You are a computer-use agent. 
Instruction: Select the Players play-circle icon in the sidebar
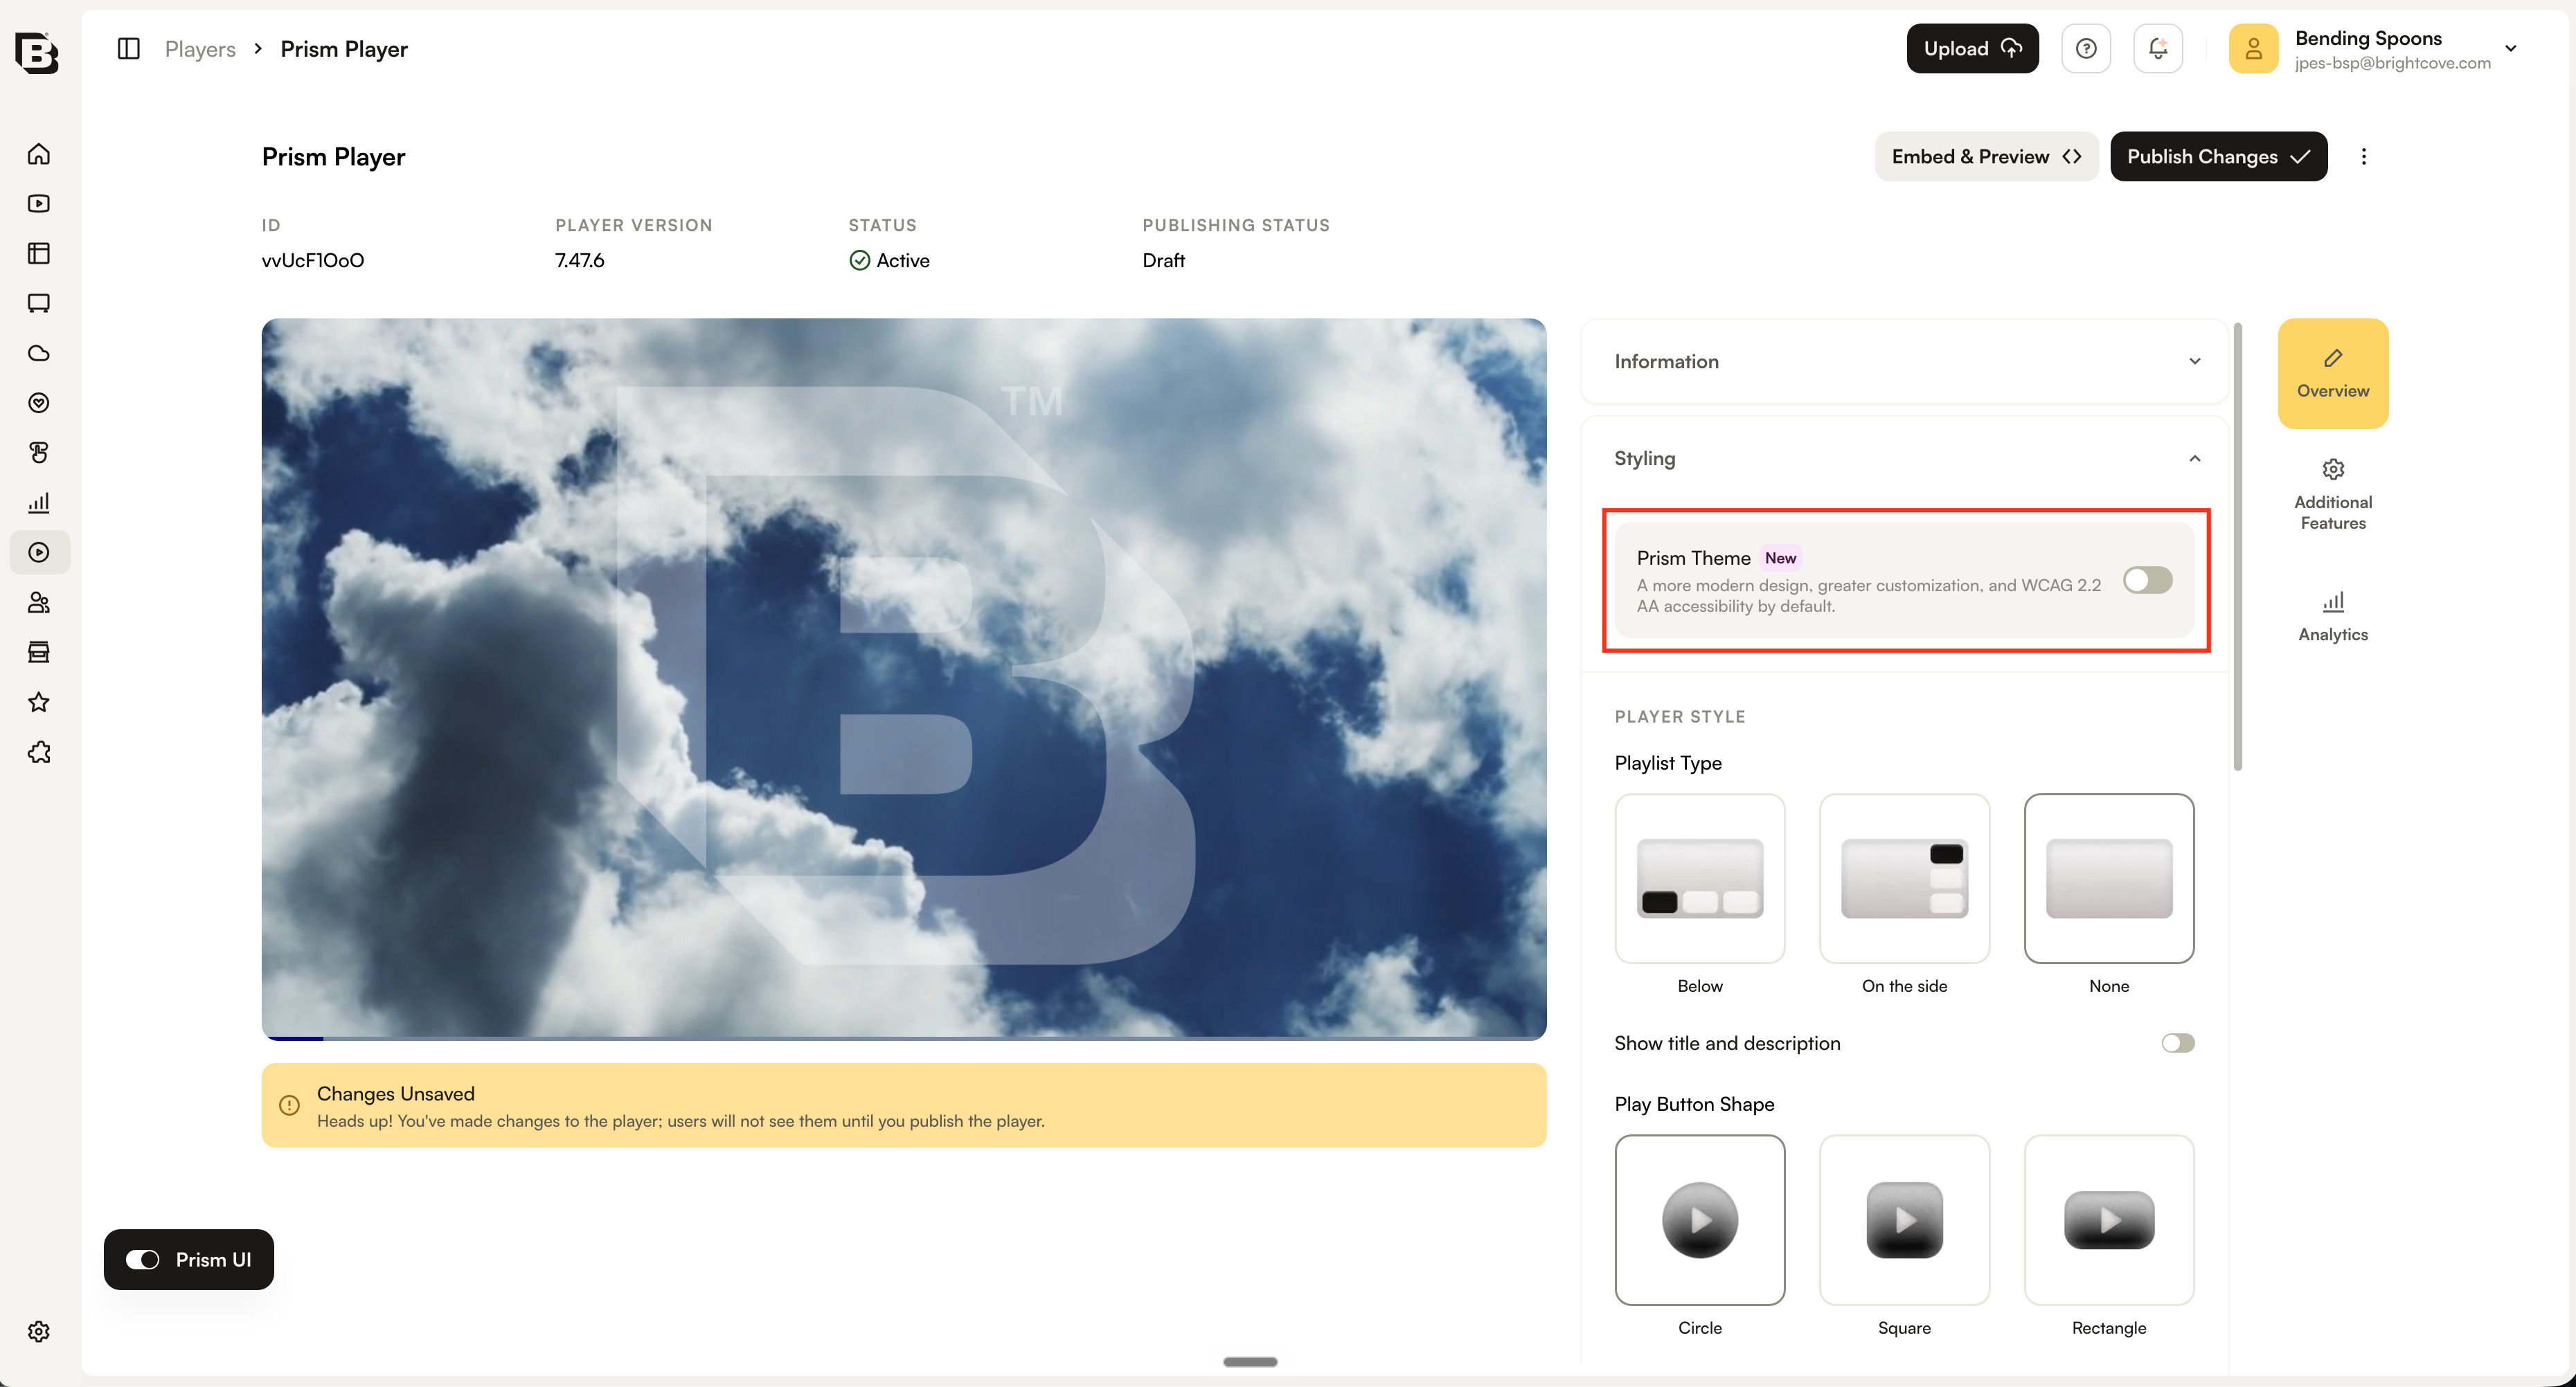click(39, 552)
